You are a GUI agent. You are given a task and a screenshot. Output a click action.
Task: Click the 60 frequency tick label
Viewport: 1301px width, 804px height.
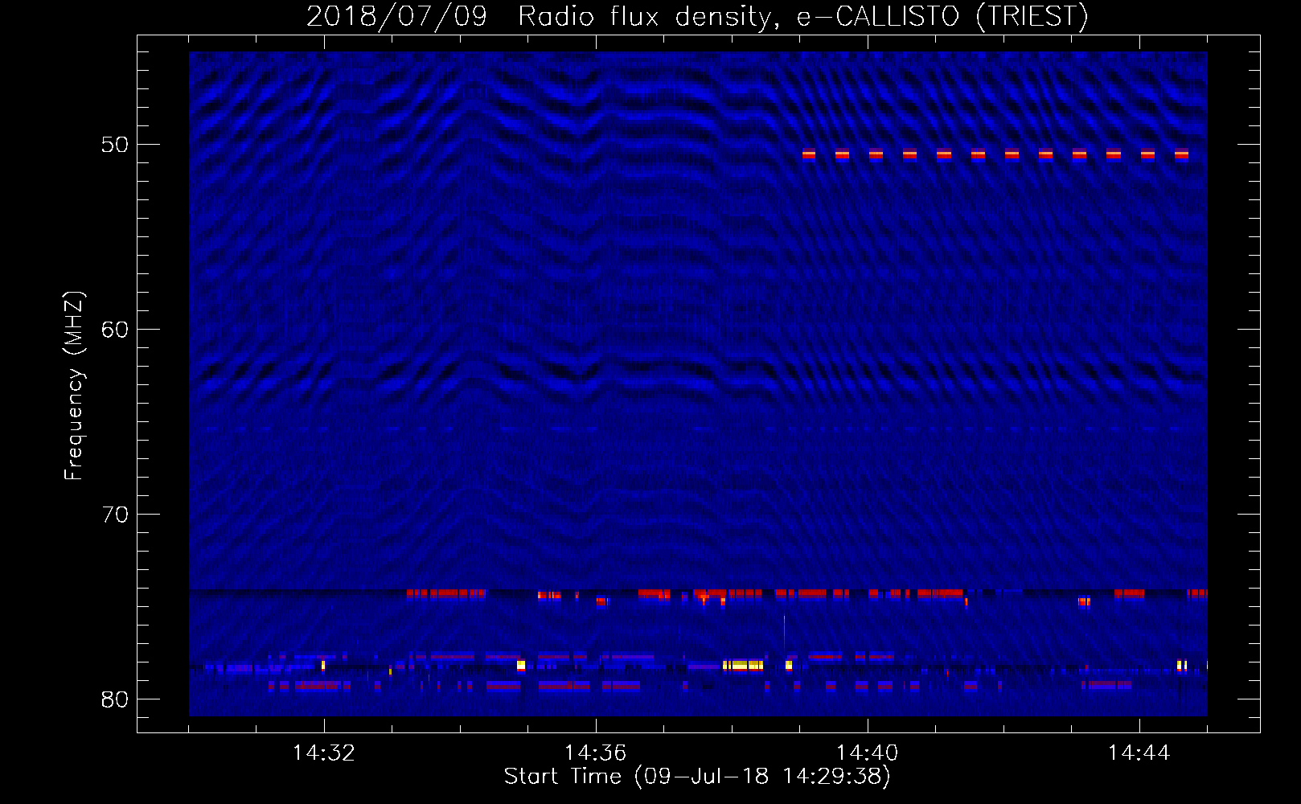click(115, 330)
